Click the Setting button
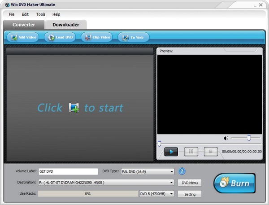 tap(190, 194)
